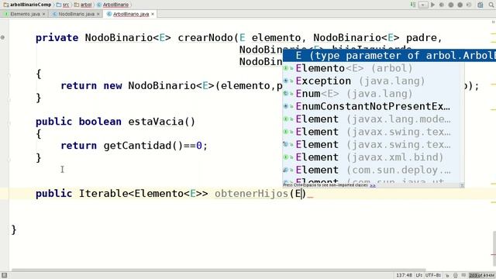The height and width of the screenshot is (279, 496).
Task: Close the NodoBinario.java tab
Action: [98, 14]
